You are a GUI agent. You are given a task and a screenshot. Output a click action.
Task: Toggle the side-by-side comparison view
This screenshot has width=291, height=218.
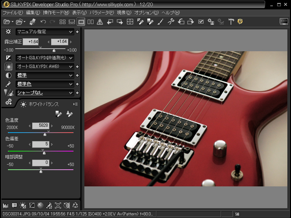click(x=90, y=22)
